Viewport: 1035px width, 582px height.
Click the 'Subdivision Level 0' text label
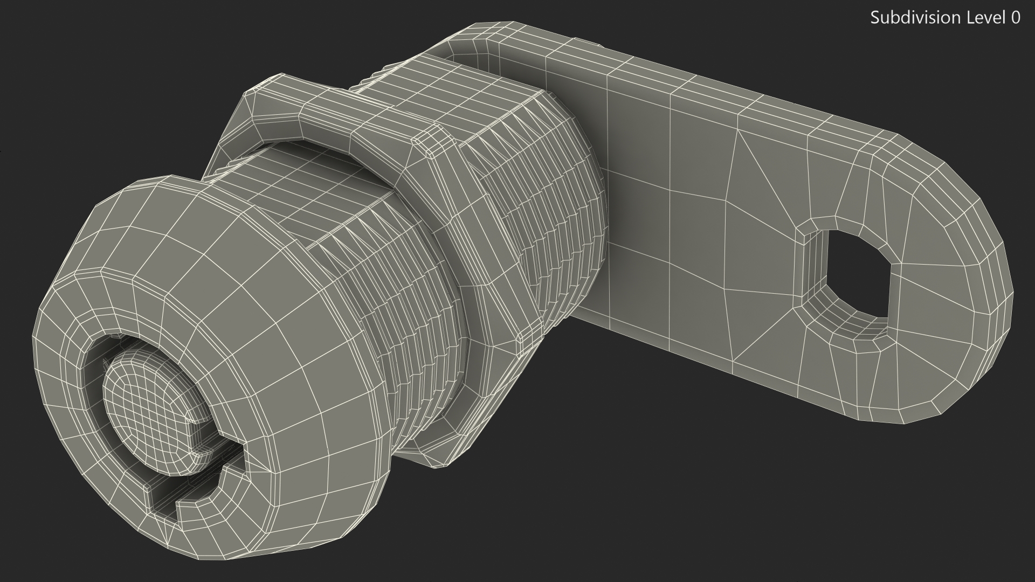tap(946, 18)
